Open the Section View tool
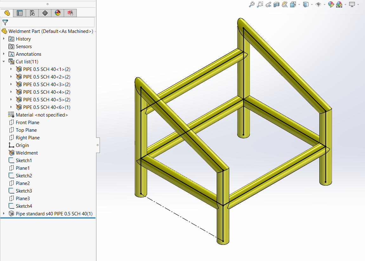 [x=276, y=4]
